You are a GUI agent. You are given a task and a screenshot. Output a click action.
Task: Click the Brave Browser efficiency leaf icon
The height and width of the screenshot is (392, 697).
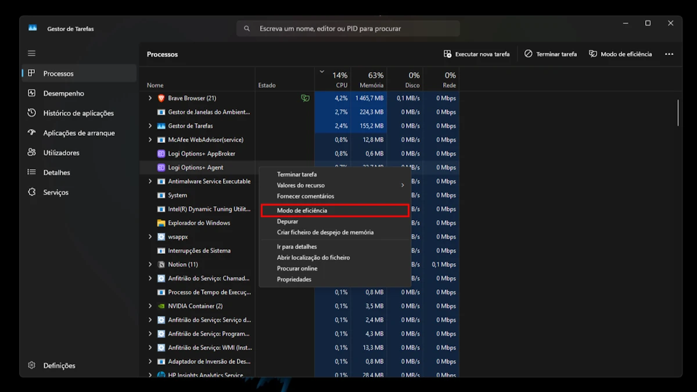point(305,98)
